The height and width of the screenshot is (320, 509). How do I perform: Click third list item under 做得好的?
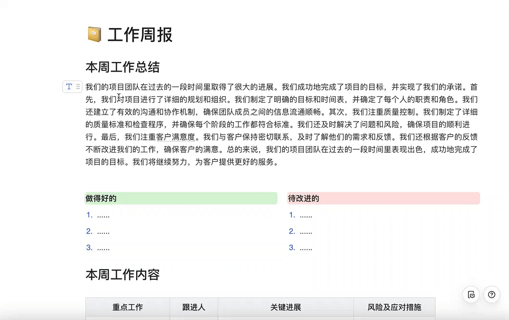coord(98,248)
